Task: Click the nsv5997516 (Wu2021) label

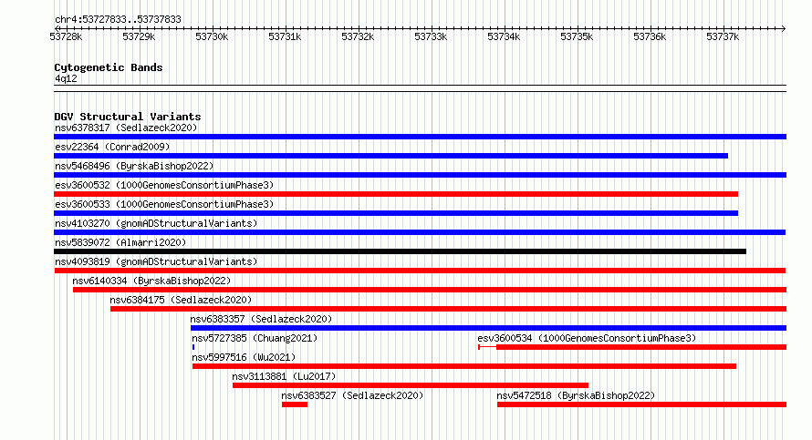Action: [244, 357]
